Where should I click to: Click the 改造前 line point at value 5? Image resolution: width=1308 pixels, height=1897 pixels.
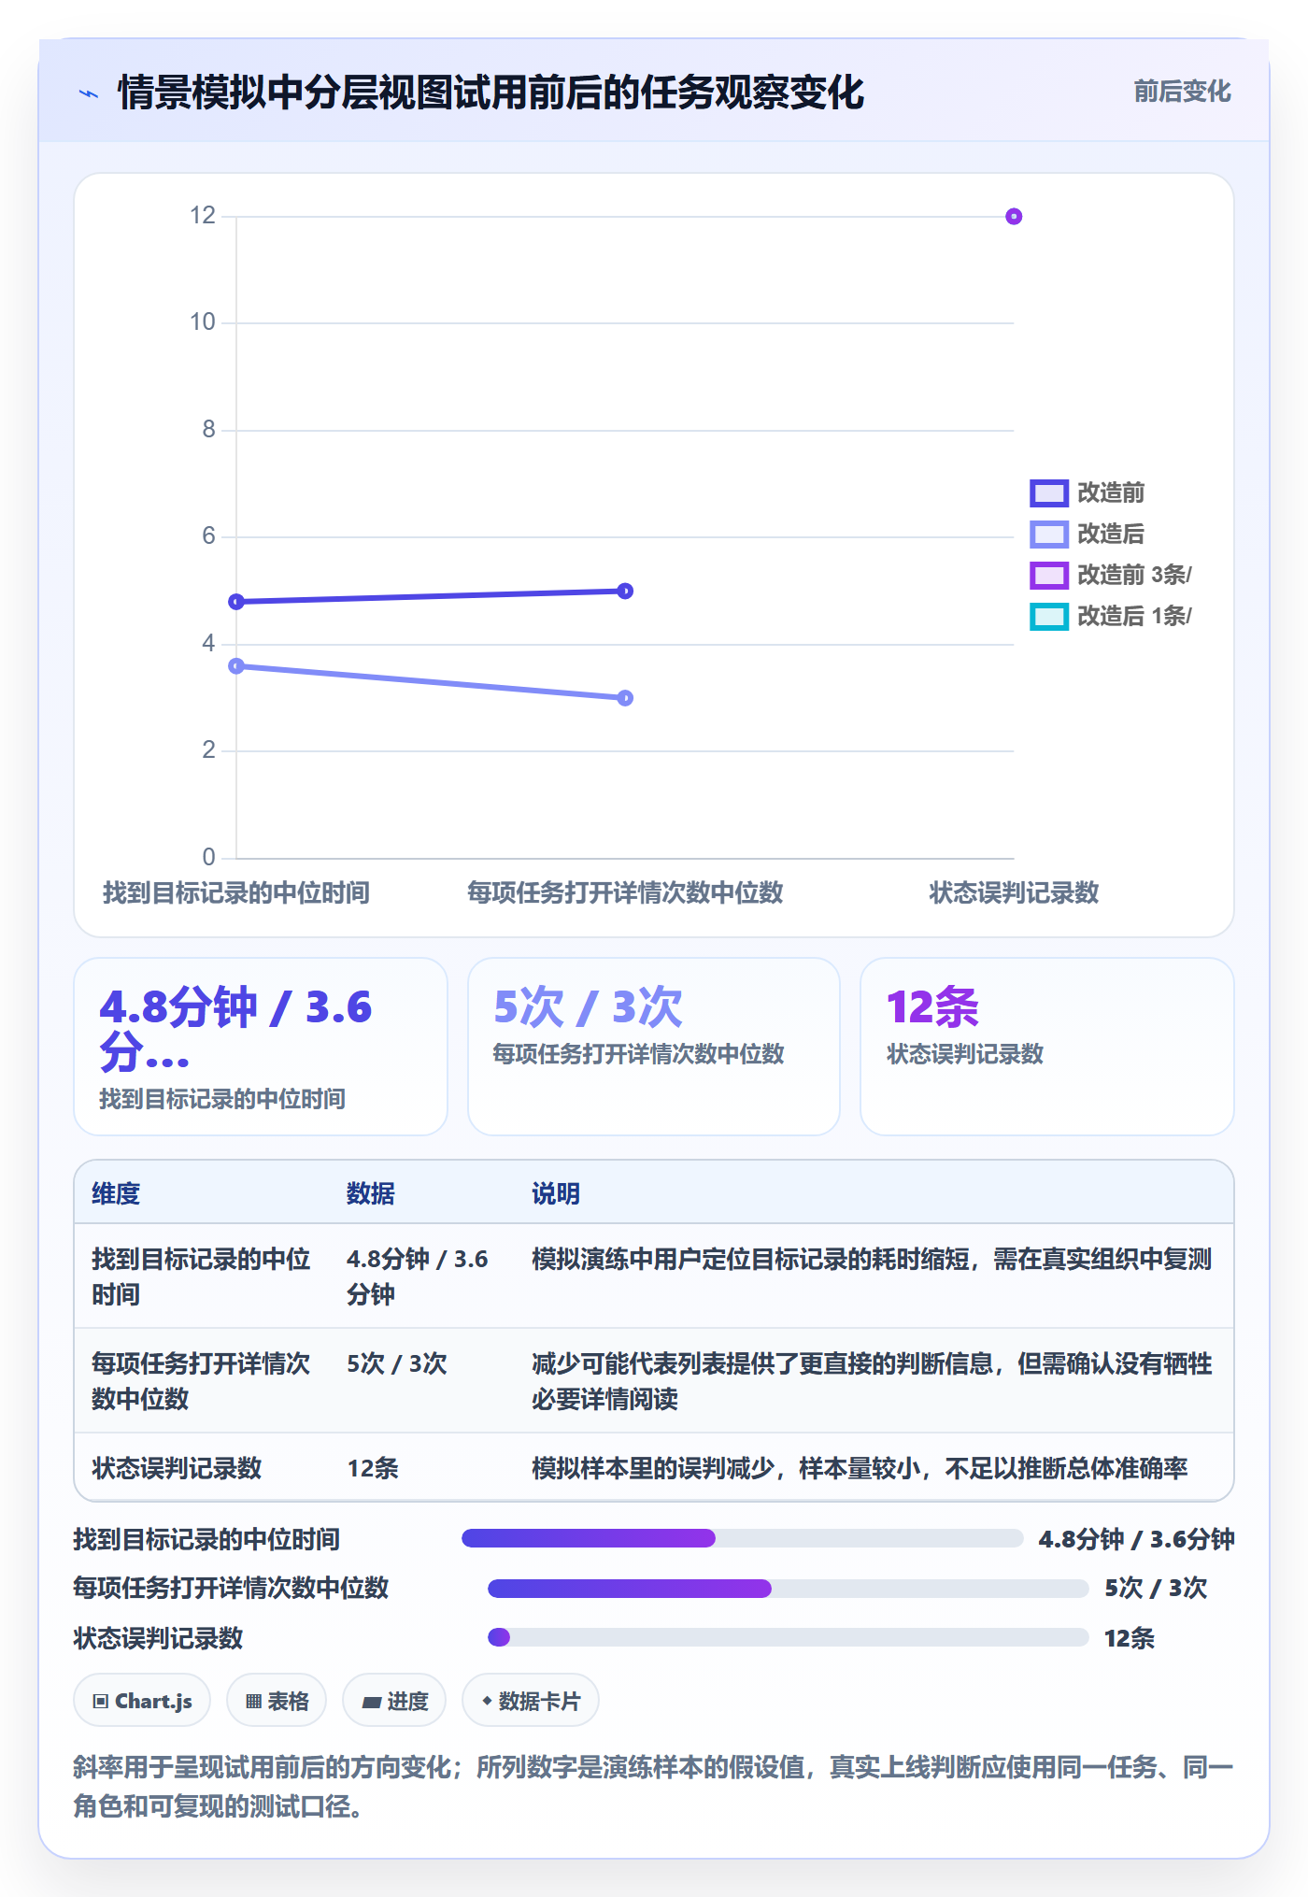[x=626, y=591]
